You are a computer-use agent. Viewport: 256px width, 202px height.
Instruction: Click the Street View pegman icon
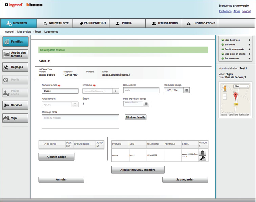(225, 88)
